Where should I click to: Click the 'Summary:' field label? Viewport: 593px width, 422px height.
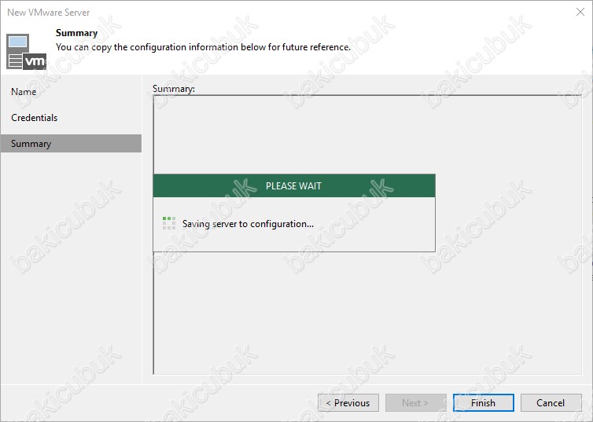click(174, 89)
